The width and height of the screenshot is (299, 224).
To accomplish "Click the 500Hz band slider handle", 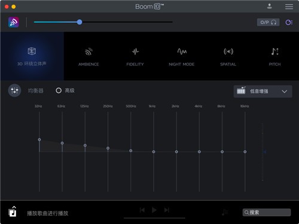I will [x=131, y=151].
